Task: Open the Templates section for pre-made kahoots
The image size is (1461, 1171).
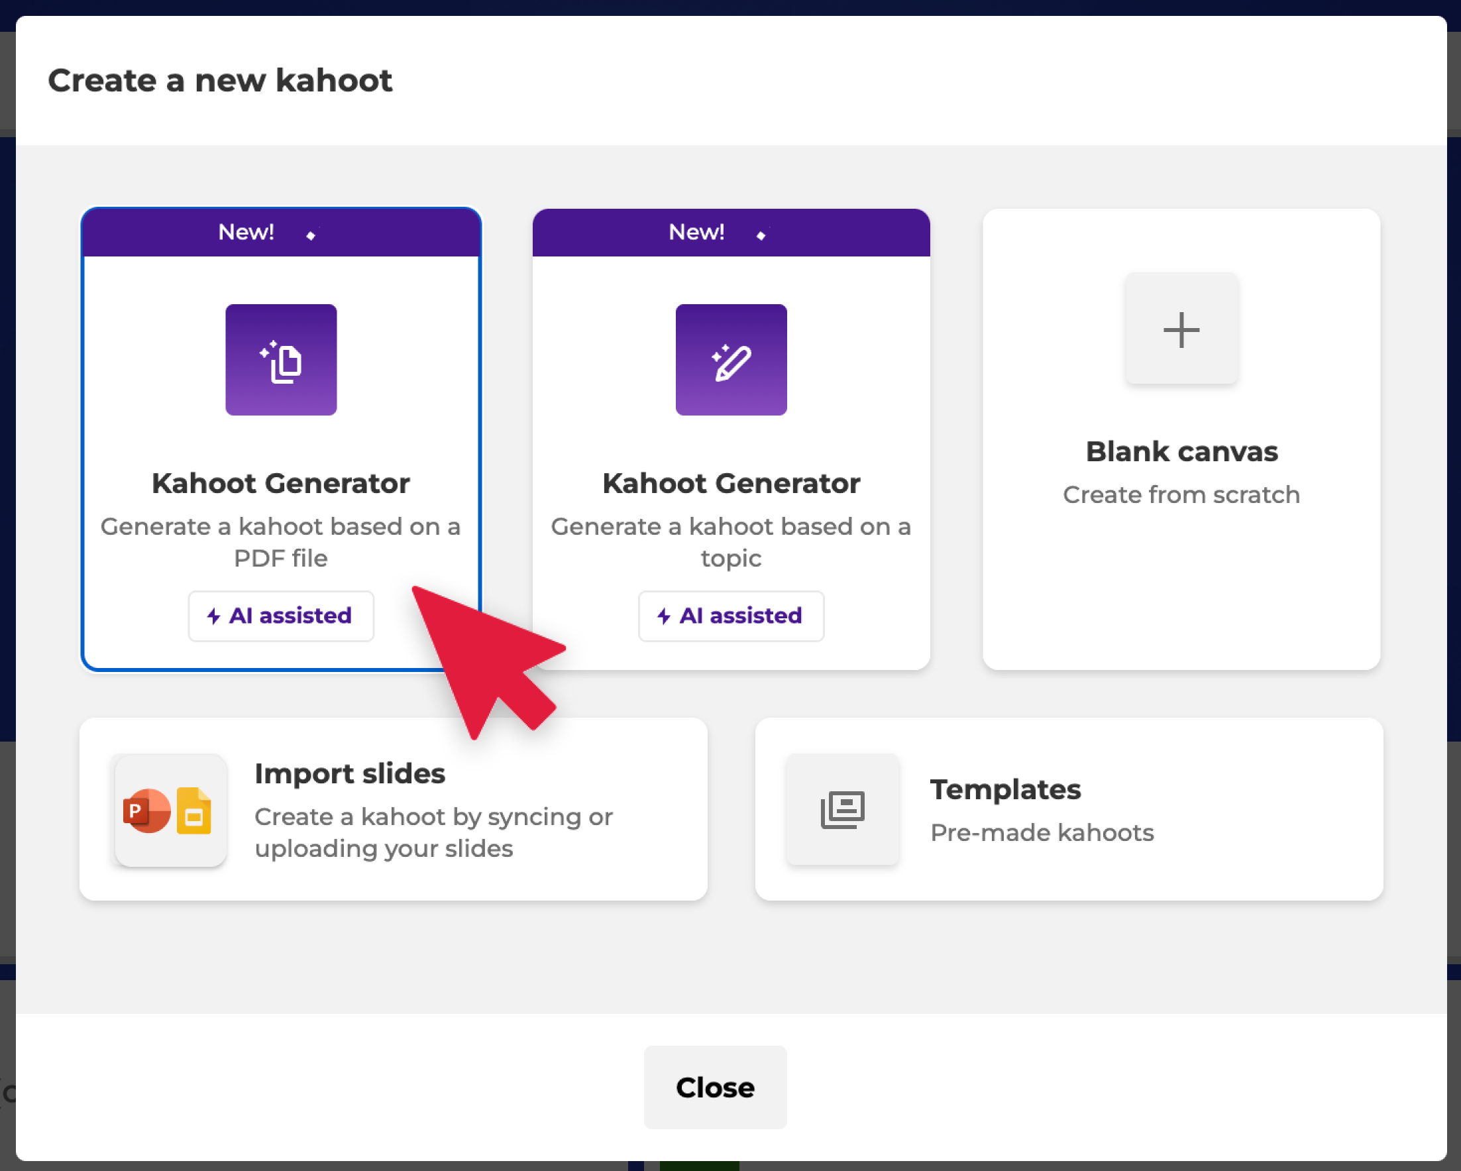Action: pyautogui.click(x=1069, y=809)
